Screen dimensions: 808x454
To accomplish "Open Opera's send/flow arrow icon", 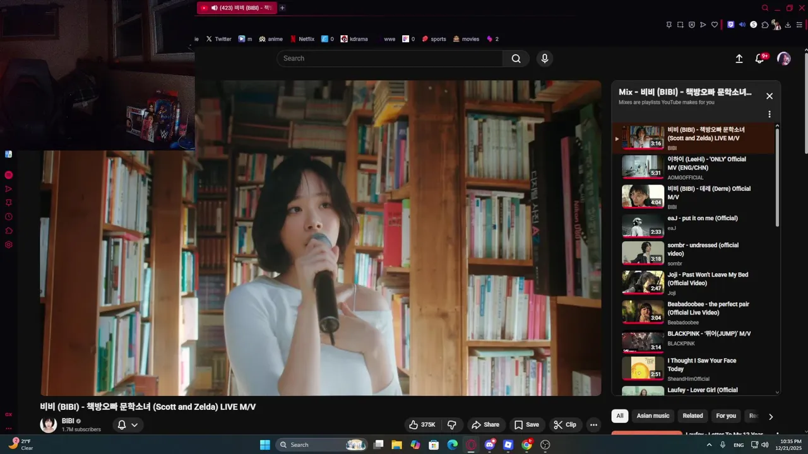I will coord(703,25).
